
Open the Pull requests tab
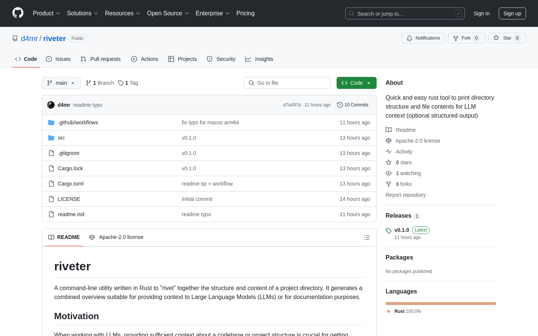tap(101, 59)
